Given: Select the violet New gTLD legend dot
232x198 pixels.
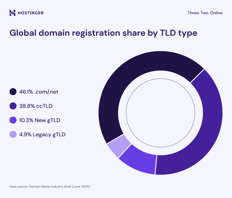Looking at the screenshot, I should click(x=13, y=120).
